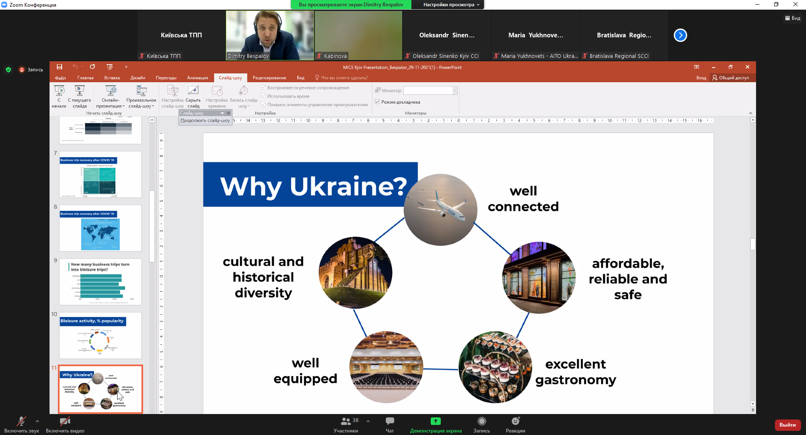
Task: Toggle the use timings checkbox
Action: [263, 96]
